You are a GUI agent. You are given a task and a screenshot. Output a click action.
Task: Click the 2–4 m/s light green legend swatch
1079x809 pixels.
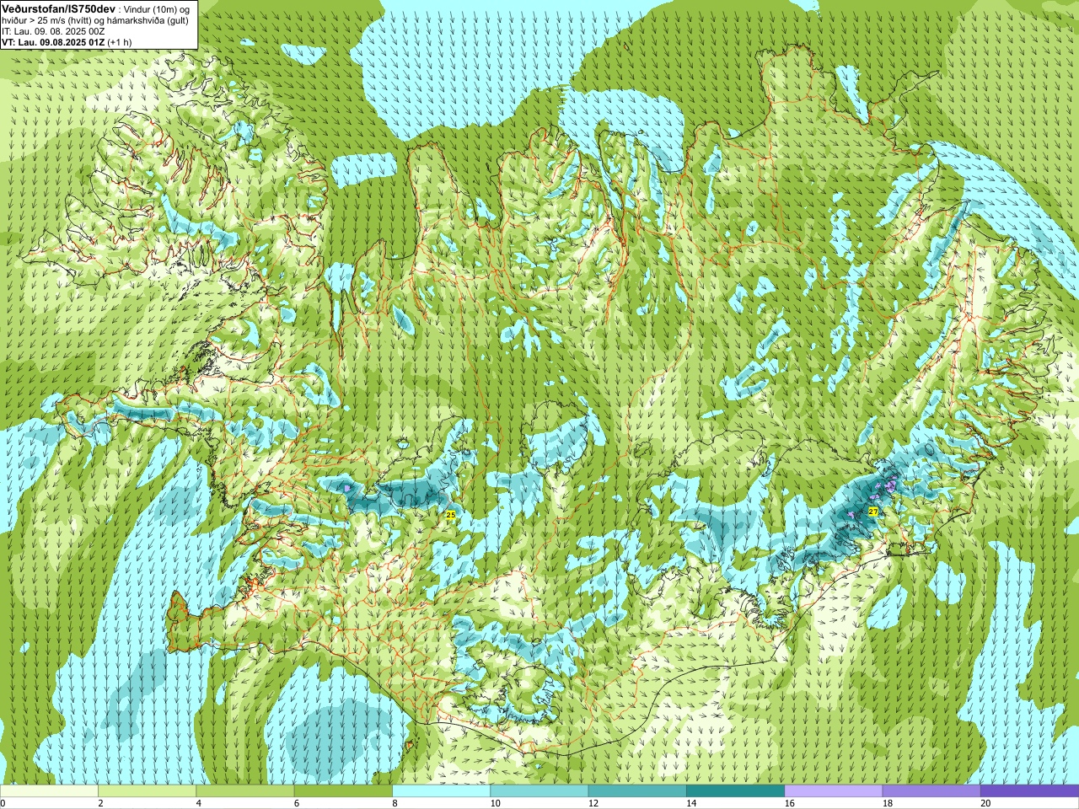coord(147,791)
